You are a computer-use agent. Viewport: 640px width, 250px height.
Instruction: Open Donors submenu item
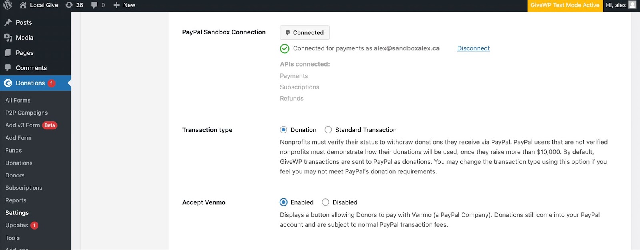(x=15, y=175)
